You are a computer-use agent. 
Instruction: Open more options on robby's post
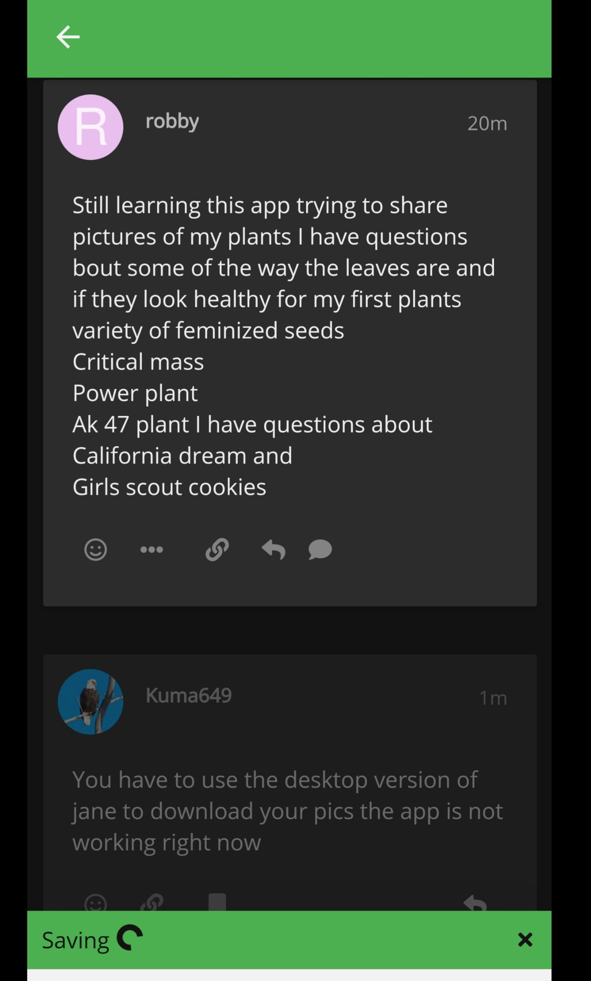pos(152,549)
